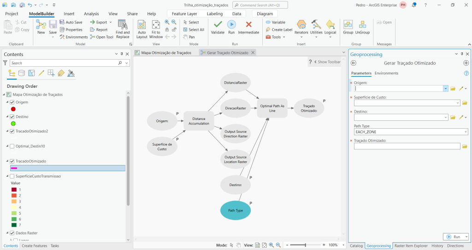Switch to the Analysis ribbon tab
472x250 pixels.
91,14
